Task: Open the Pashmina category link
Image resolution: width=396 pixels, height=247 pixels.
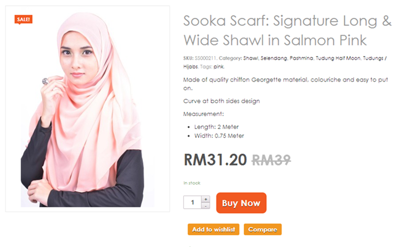Action: click(301, 58)
